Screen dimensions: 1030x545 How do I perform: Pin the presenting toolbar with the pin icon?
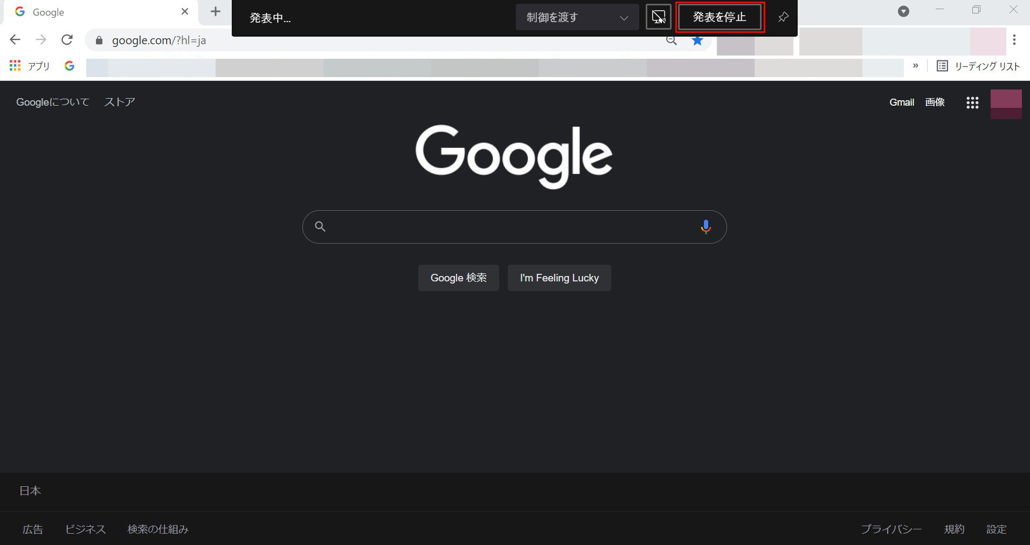click(783, 17)
